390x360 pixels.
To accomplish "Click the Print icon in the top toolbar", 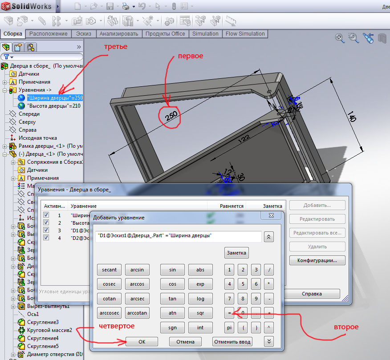I will tap(126, 6).
